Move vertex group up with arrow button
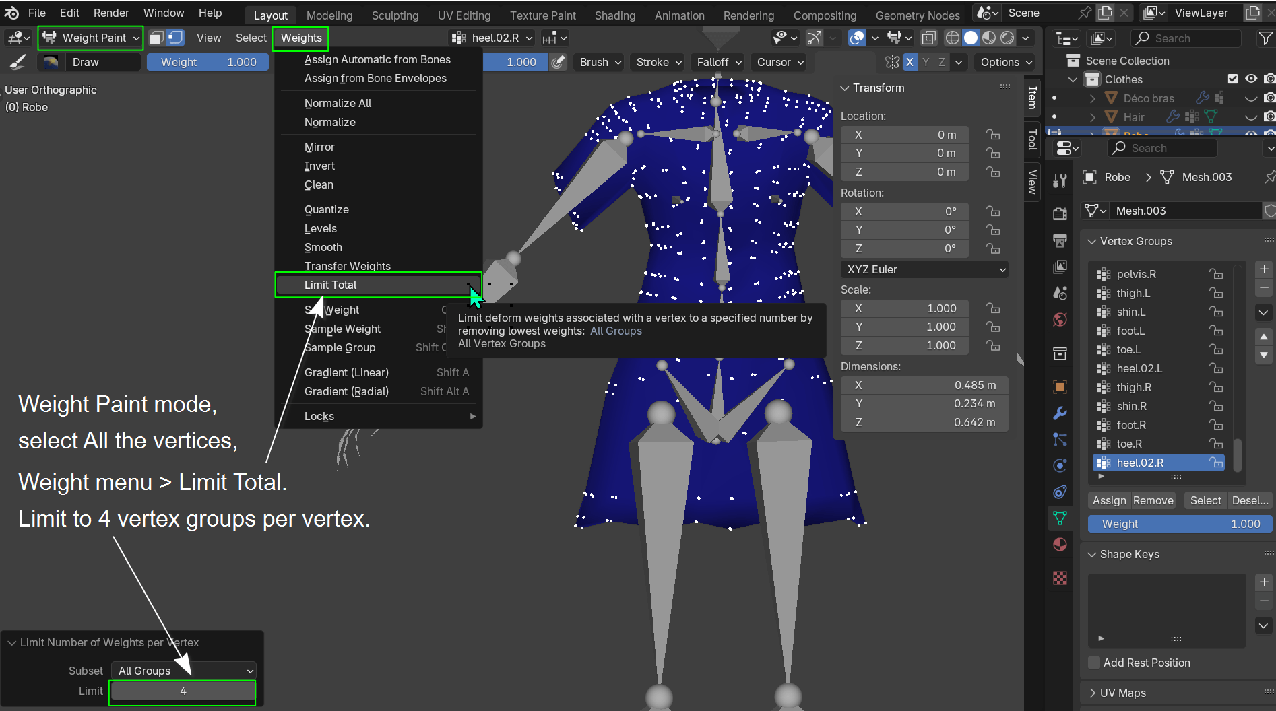The image size is (1276, 711). 1264,336
